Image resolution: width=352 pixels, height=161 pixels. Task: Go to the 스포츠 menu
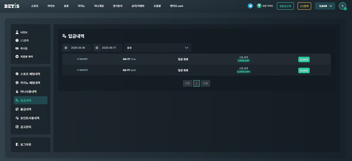click(35, 6)
